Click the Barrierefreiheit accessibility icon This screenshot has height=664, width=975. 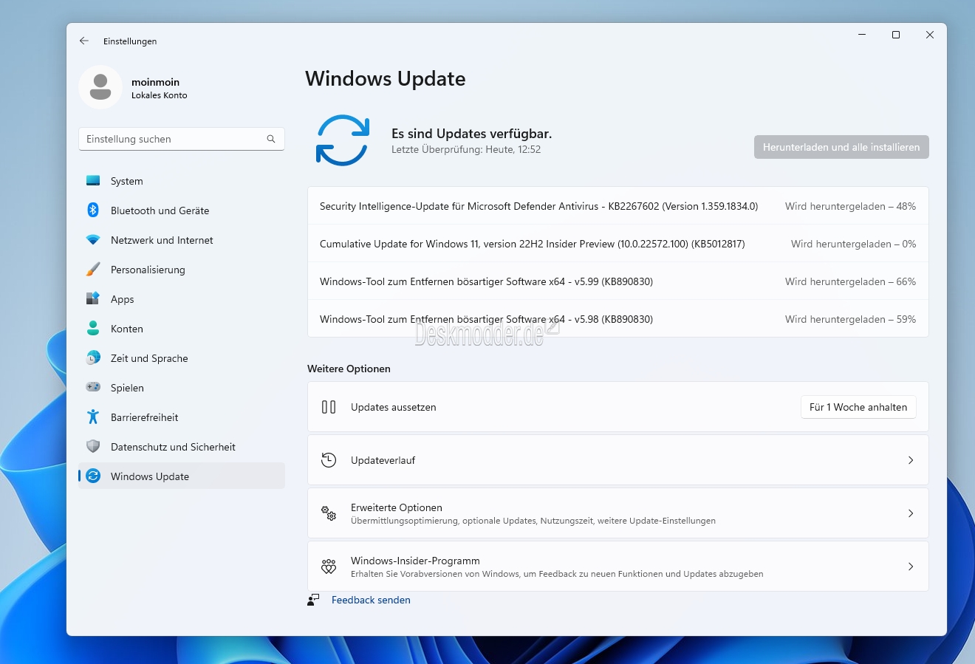tap(93, 417)
